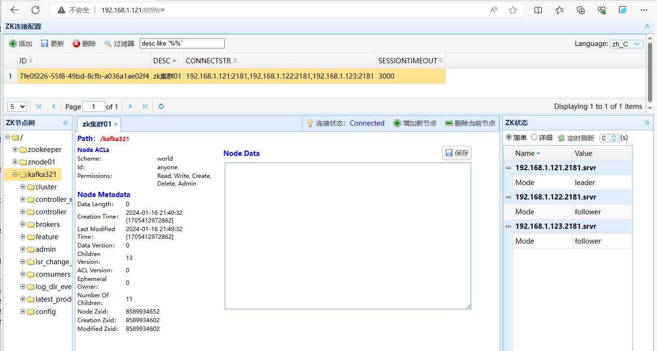Viewport: 657px width, 351px height.
Task: Switch to the zk集群01 tab
Action: (97, 124)
